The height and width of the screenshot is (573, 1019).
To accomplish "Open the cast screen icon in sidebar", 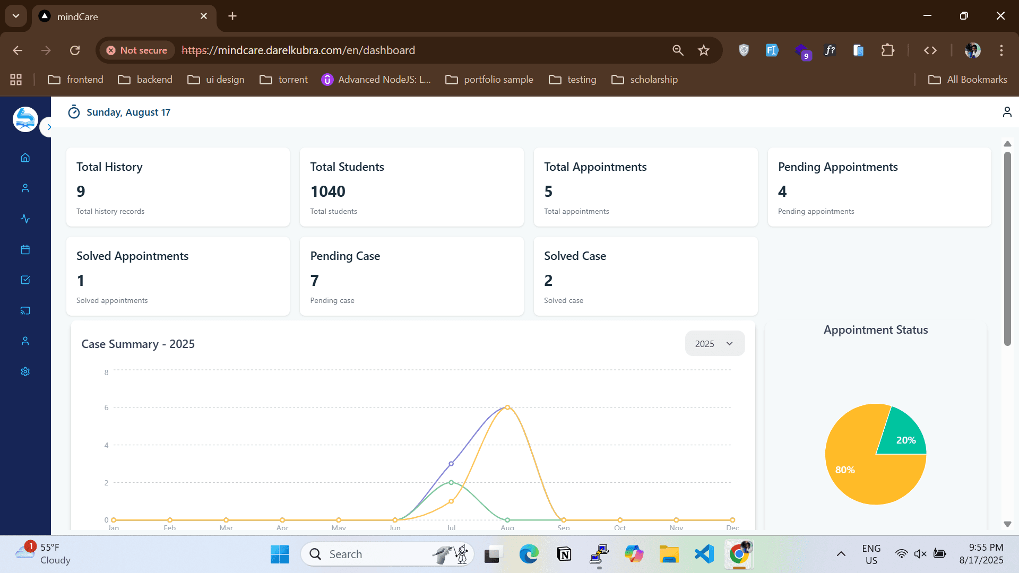I will point(25,310).
